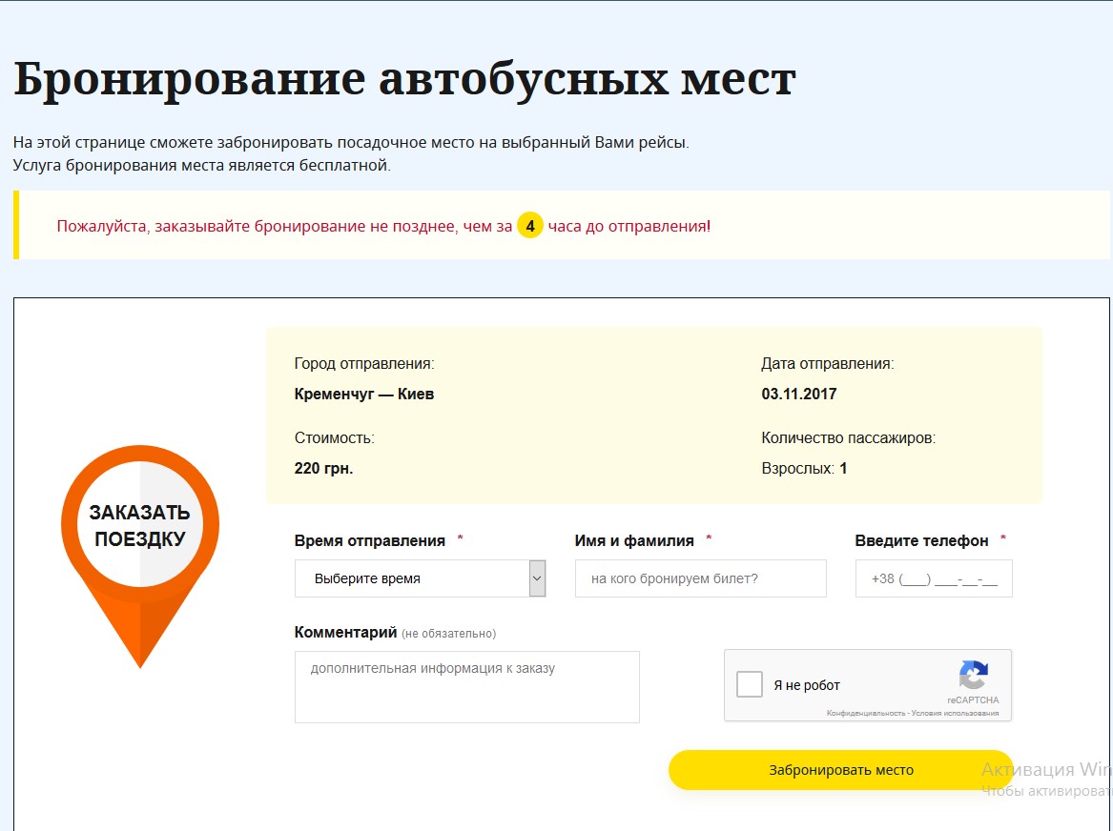Click the reCAPTCHA logo icon

coord(973,677)
